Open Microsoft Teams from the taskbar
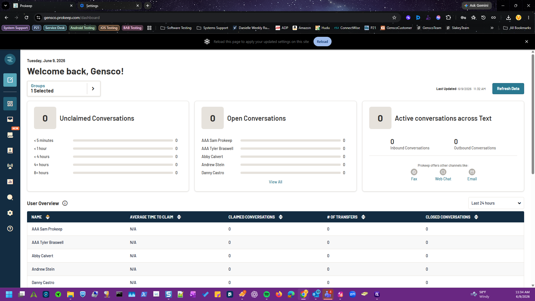 [328, 294]
